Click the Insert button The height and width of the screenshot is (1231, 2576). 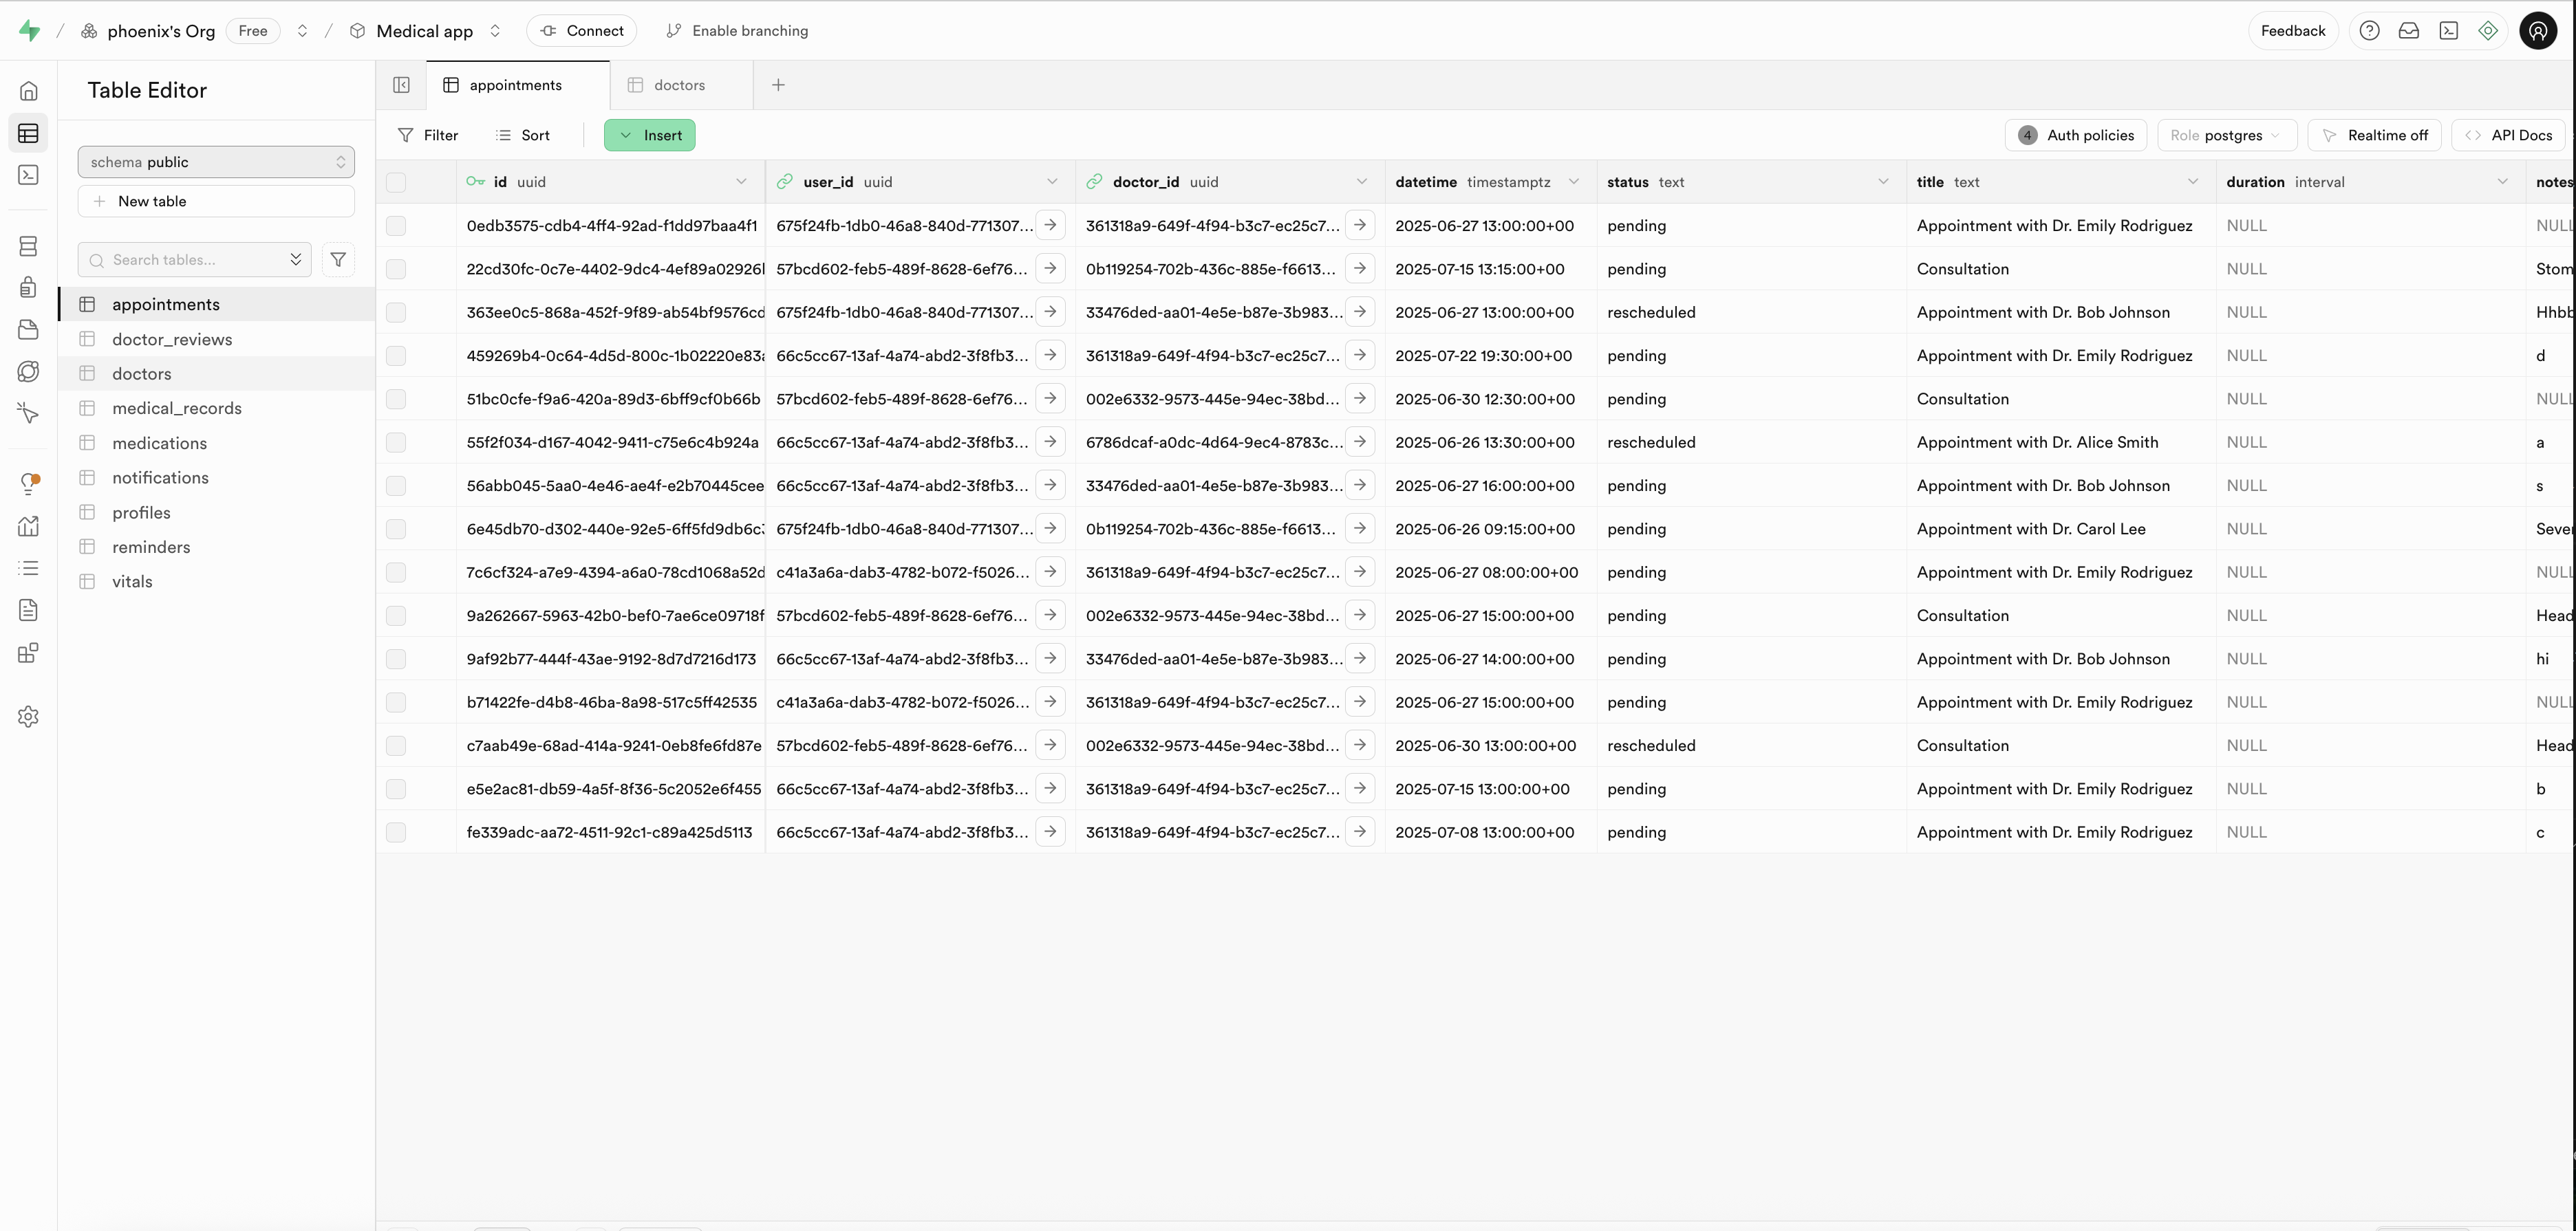pyautogui.click(x=650, y=135)
